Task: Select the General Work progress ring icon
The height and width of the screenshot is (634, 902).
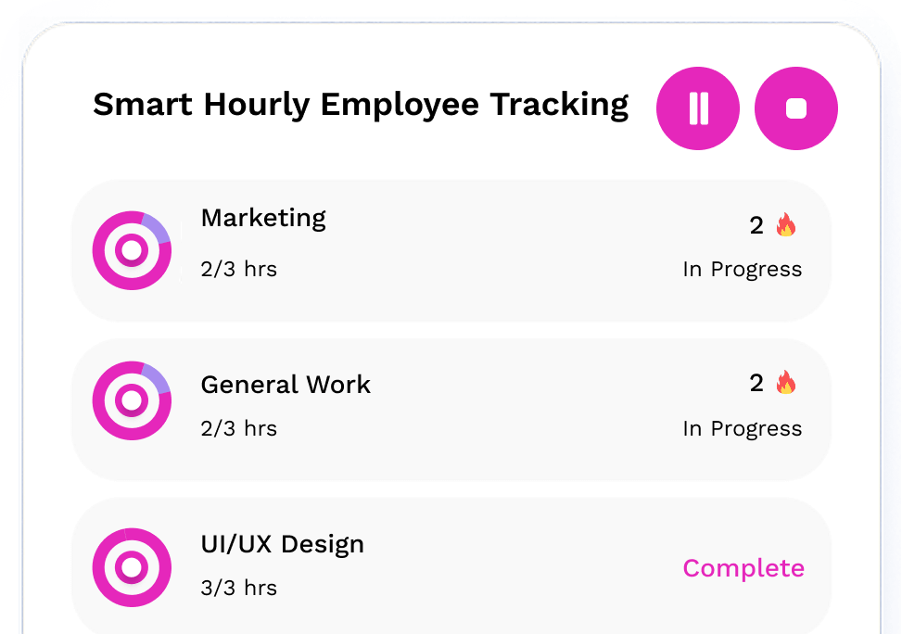Action: pos(132,400)
